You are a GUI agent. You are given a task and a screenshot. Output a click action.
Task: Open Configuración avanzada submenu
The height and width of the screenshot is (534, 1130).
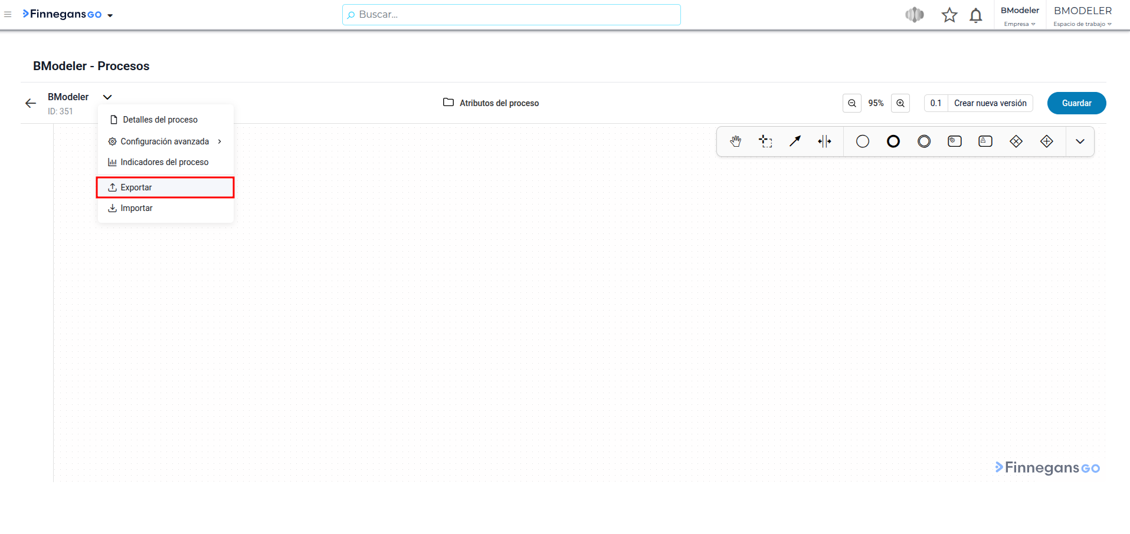click(165, 141)
